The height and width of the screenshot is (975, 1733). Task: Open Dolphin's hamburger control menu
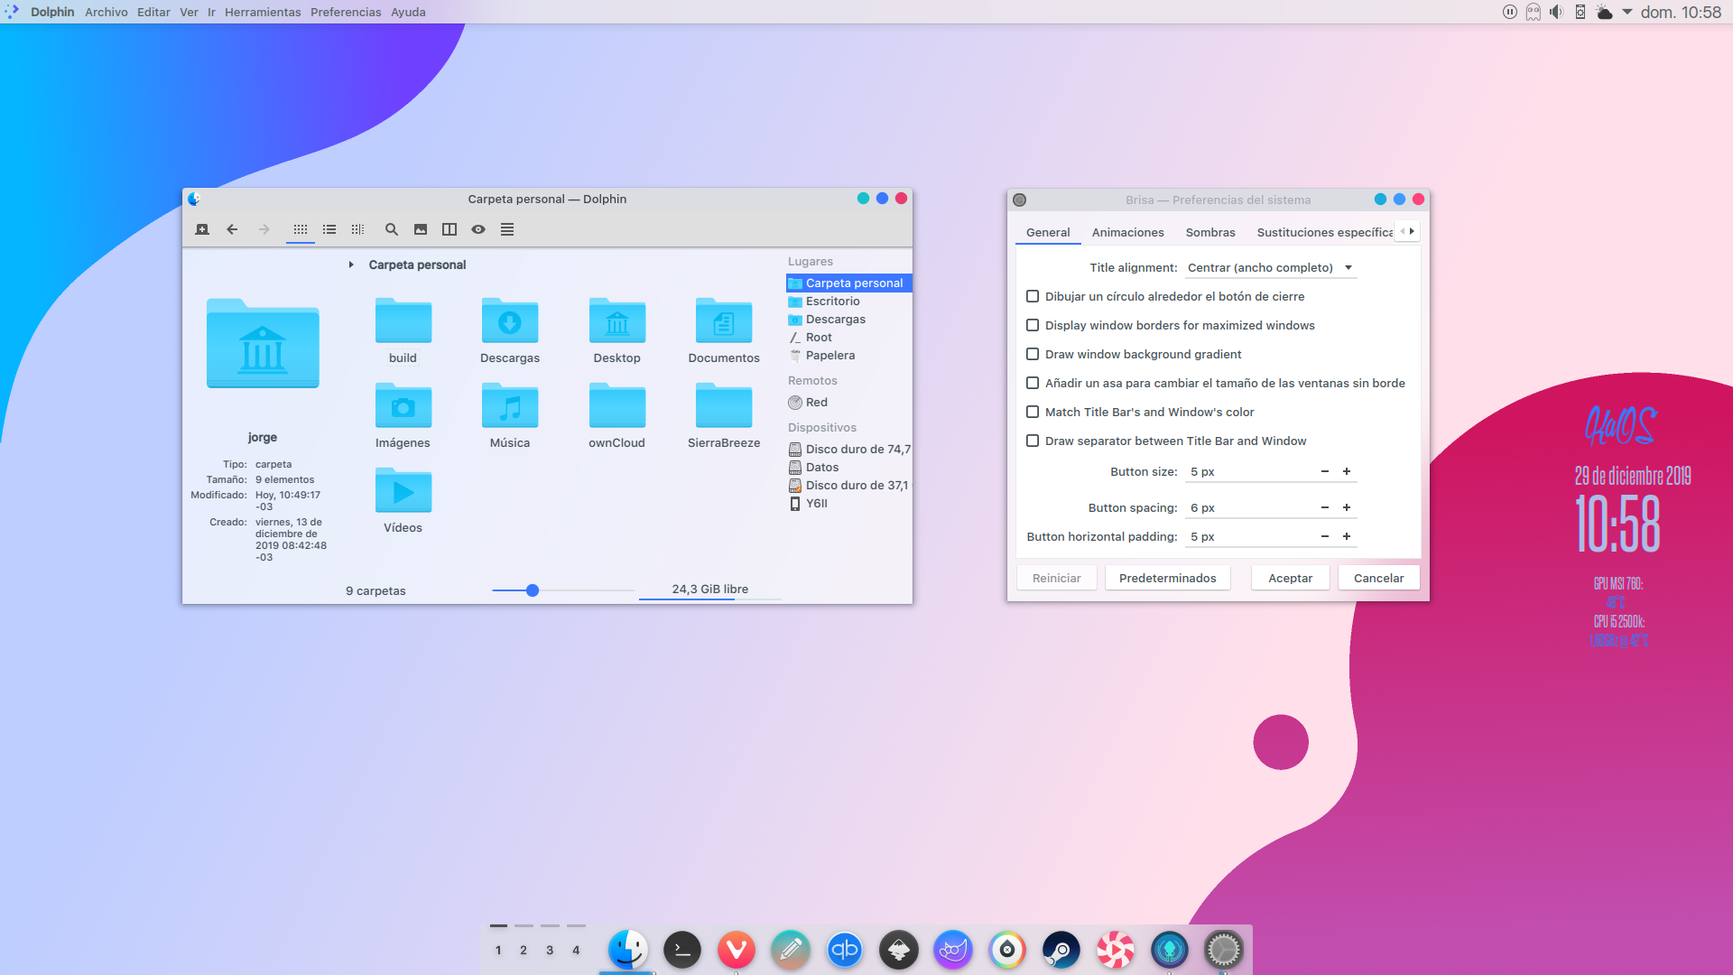507,229
